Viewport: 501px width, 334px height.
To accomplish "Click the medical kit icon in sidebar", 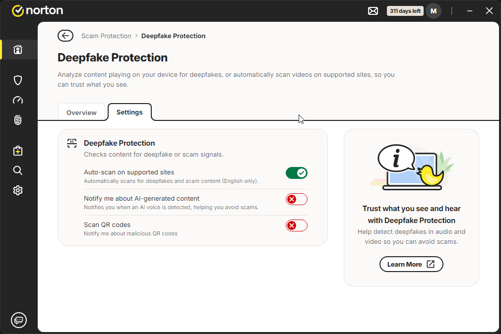I will (18, 151).
